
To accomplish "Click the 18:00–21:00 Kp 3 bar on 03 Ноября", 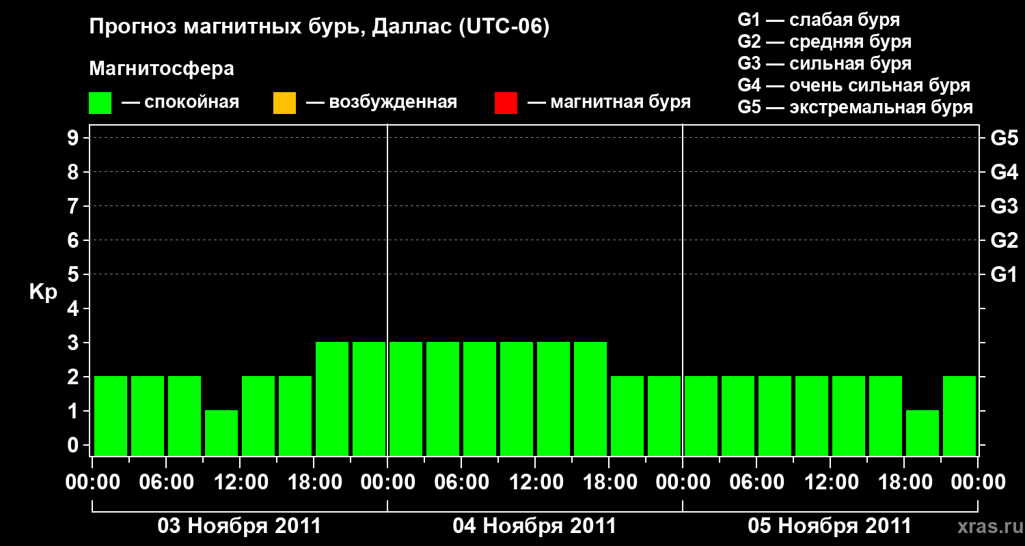I will pyautogui.click(x=332, y=399).
